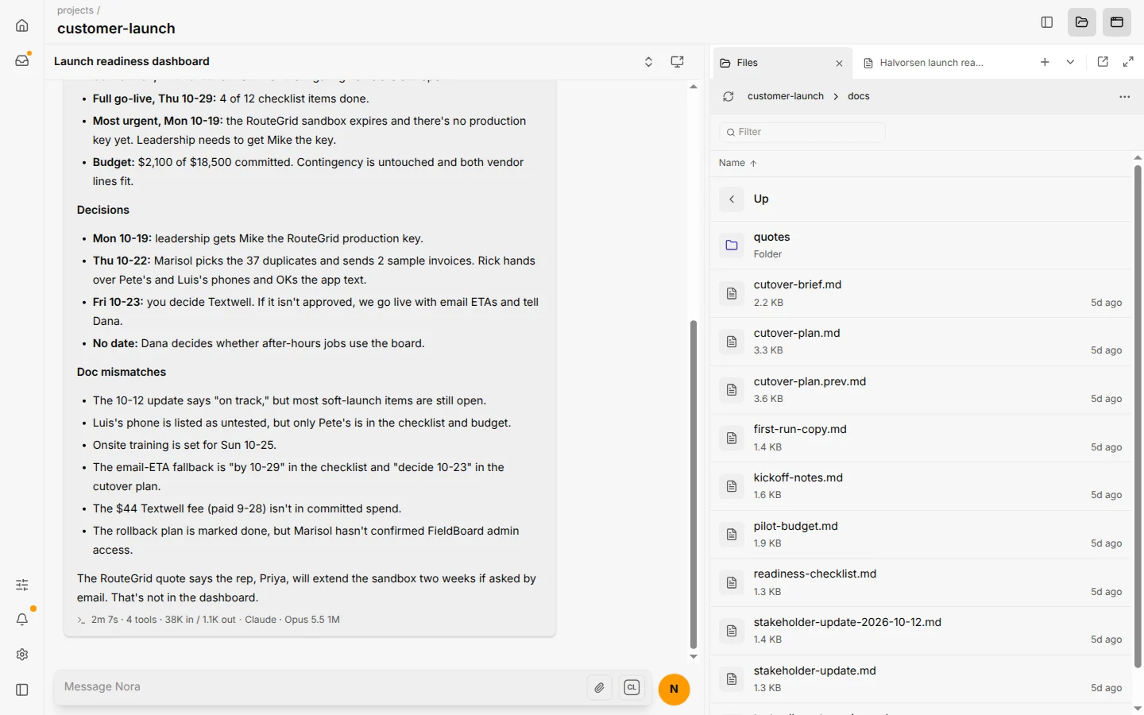The width and height of the screenshot is (1144, 715).
Task: Refresh the file listing
Action: click(729, 97)
